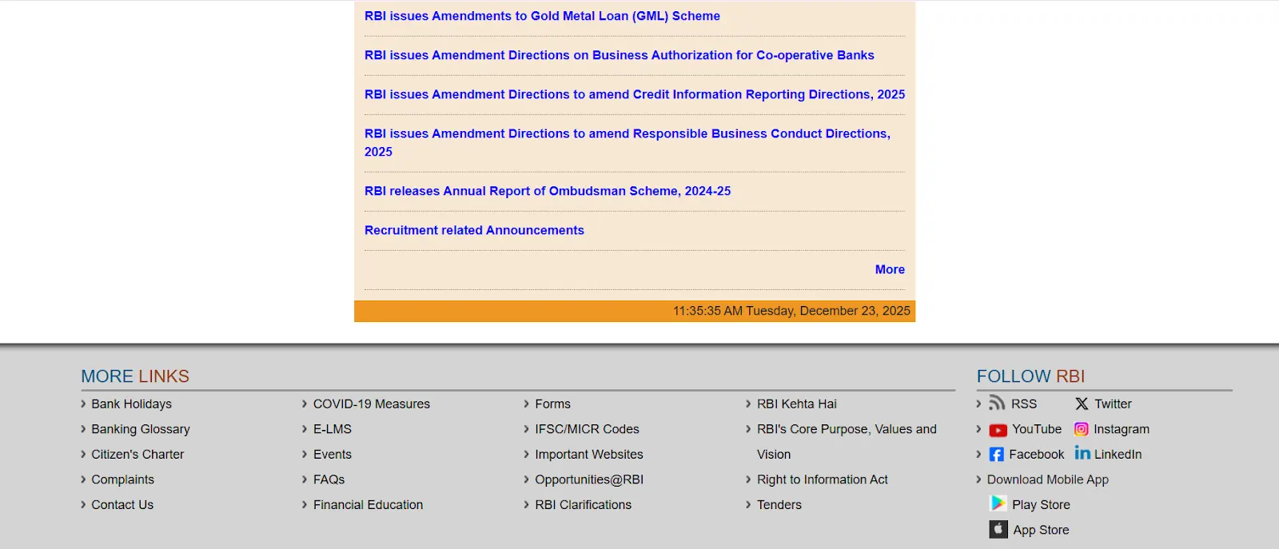The width and height of the screenshot is (1279, 549).
Task: Open Forms footer link
Action: pos(552,404)
